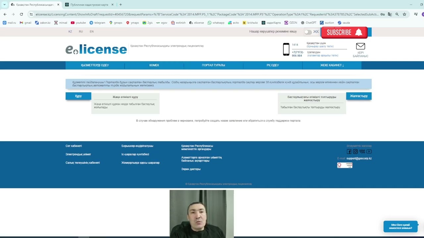Viewport: 424px width, 238px height.
Task: Click the support@goscorp.kz email link
Action: (x=359, y=158)
